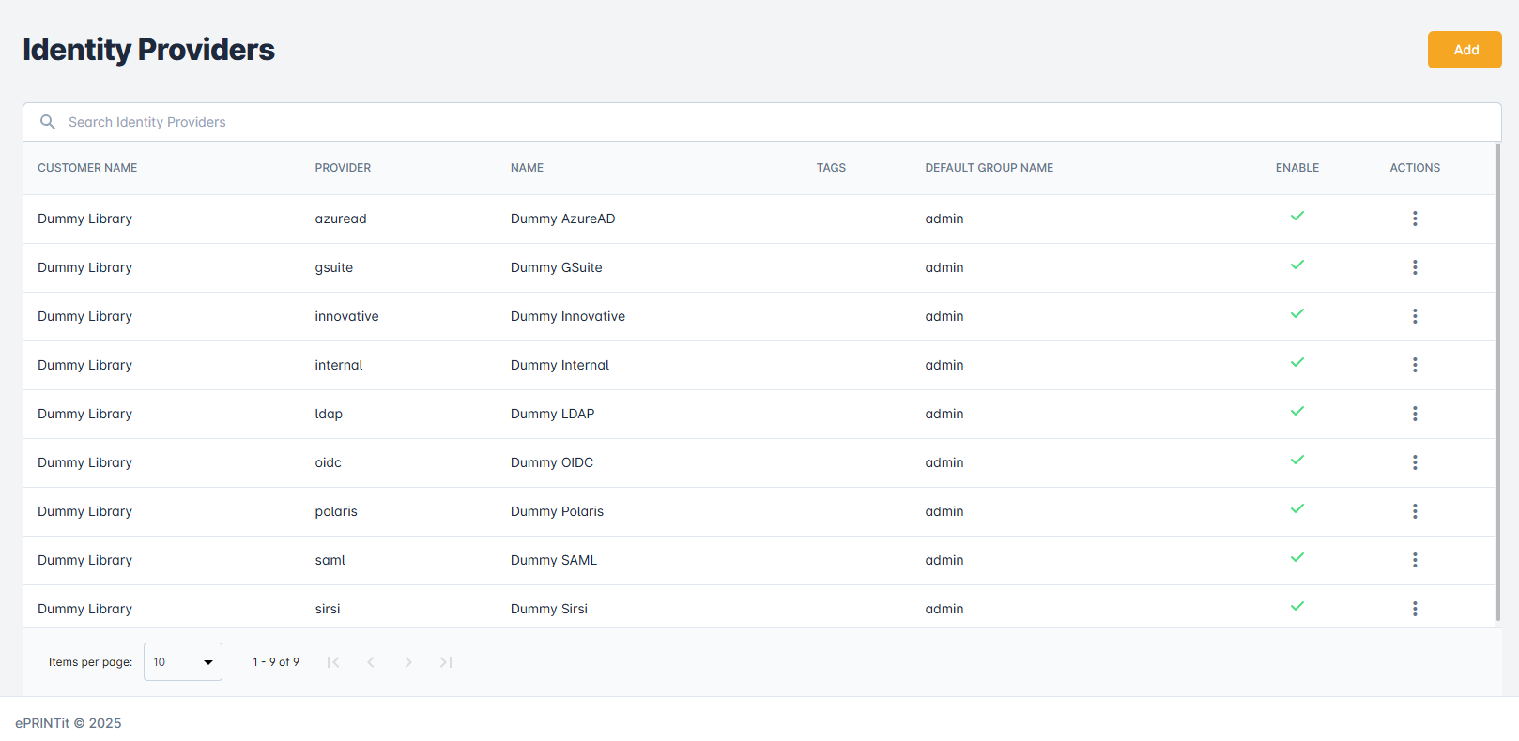Sort by the Customer Name column header

click(87, 168)
